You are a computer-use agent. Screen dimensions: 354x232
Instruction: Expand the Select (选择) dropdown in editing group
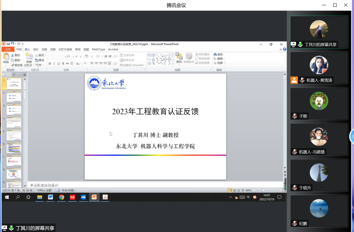[220, 63]
